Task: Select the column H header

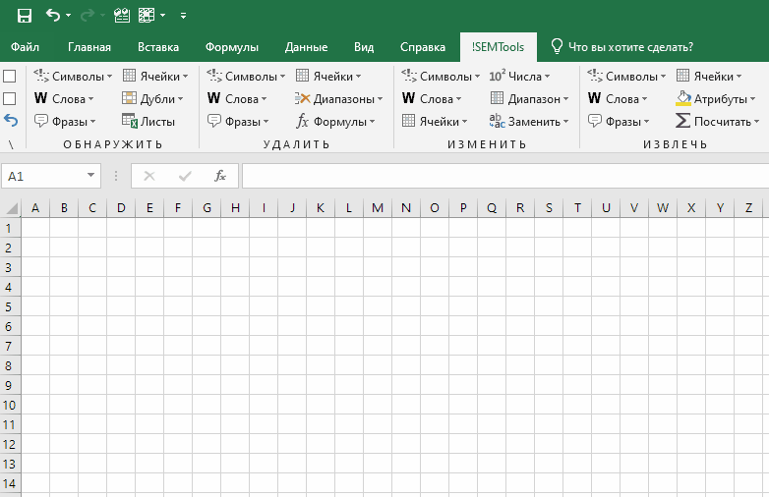Action: [235, 208]
